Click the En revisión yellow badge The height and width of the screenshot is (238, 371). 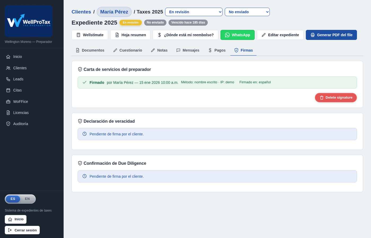(x=131, y=22)
